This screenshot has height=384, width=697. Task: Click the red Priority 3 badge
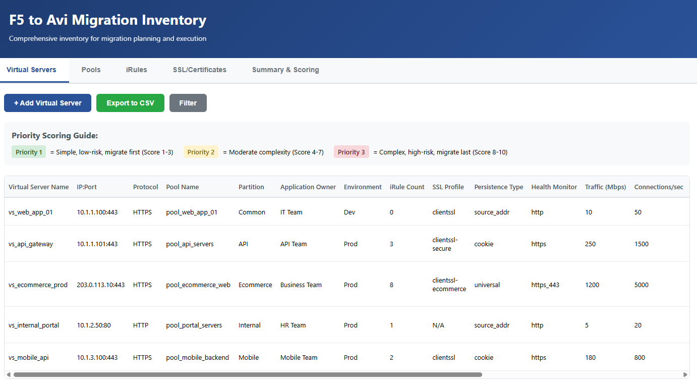352,152
